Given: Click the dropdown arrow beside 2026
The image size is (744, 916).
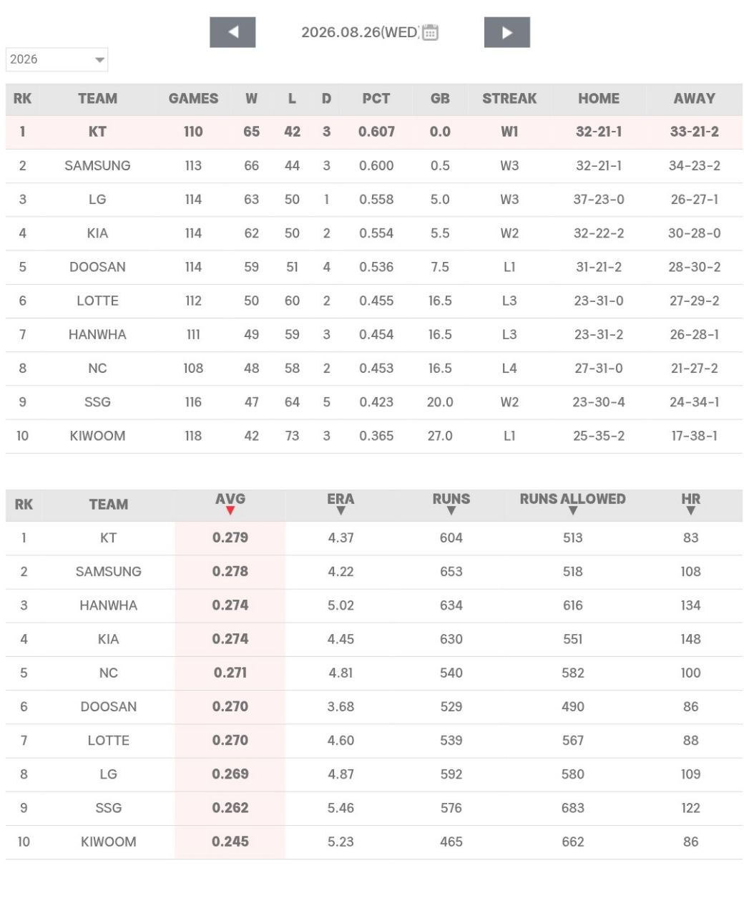Looking at the screenshot, I should coord(99,60).
